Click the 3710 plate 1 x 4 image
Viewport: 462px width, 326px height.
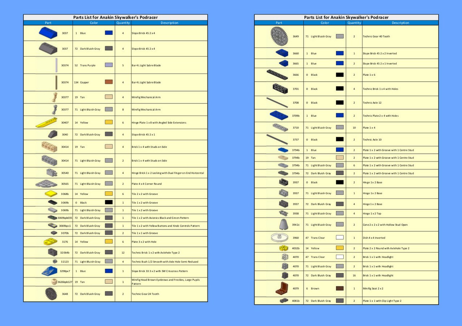(280, 128)
